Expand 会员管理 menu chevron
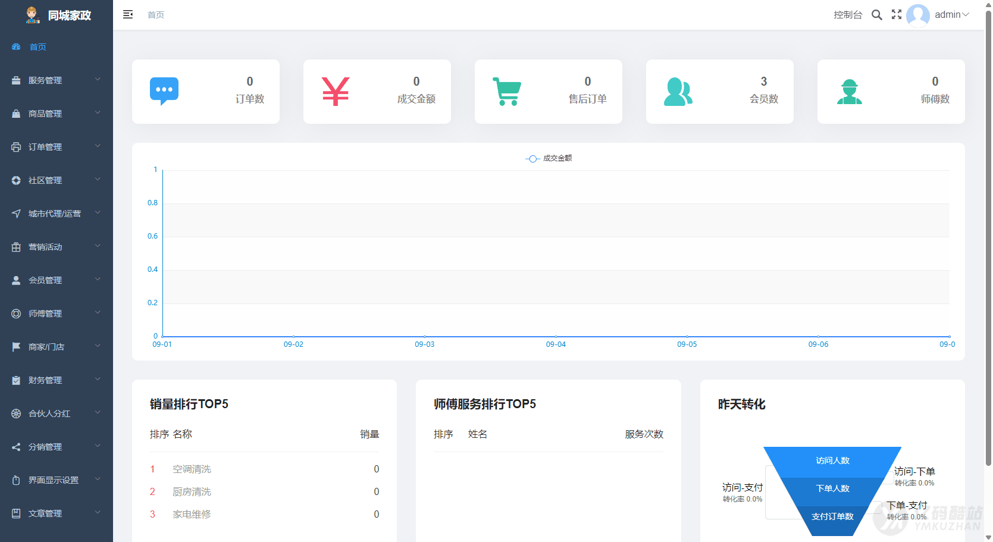The height and width of the screenshot is (542, 993). pyautogui.click(x=98, y=280)
